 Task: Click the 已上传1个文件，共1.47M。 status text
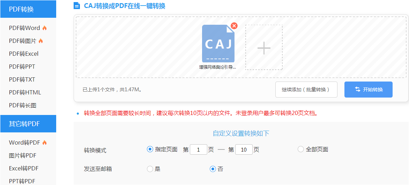click(x=112, y=90)
